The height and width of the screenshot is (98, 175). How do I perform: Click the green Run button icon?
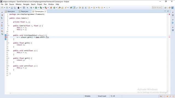click(x=36, y=8)
